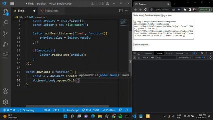This screenshot has height=120, width=213.
Task: Click the Escolher arquivo button
Action: [152, 15]
